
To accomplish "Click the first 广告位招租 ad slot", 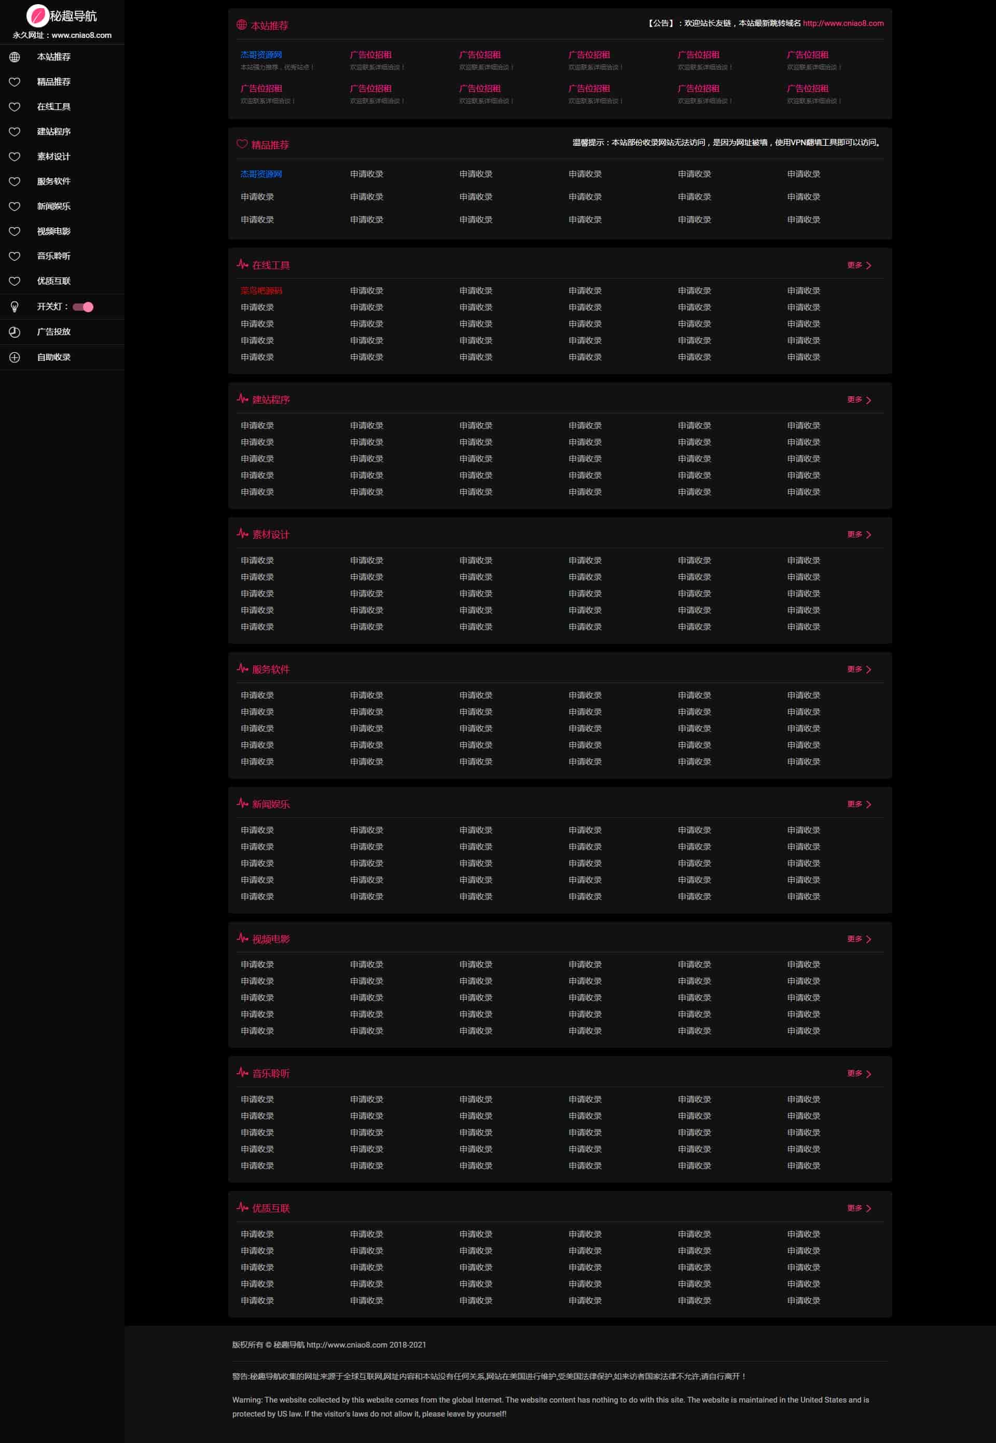I will click(370, 55).
